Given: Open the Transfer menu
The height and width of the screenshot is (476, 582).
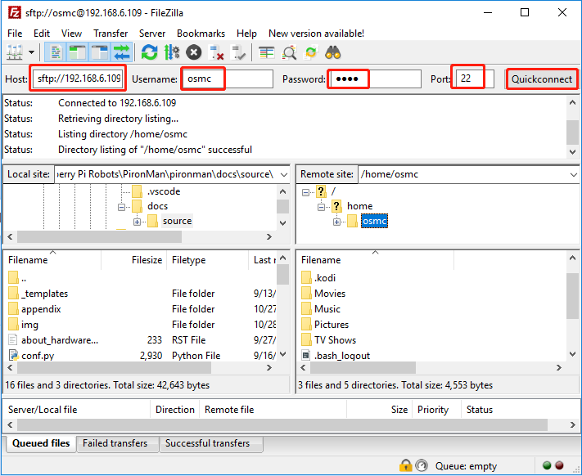Looking at the screenshot, I should [x=111, y=34].
